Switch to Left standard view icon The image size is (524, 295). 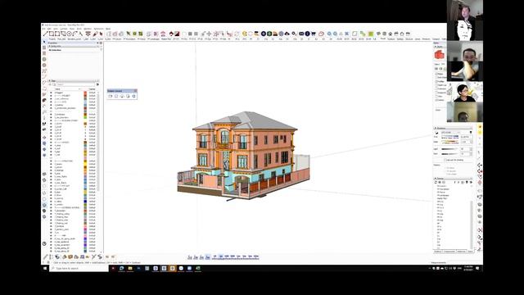408,34
